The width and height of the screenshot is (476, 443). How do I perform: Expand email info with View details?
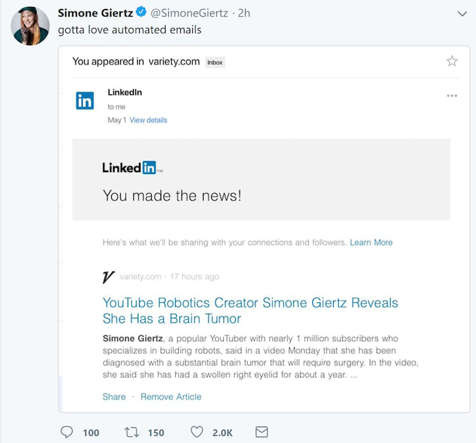[148, 120]
